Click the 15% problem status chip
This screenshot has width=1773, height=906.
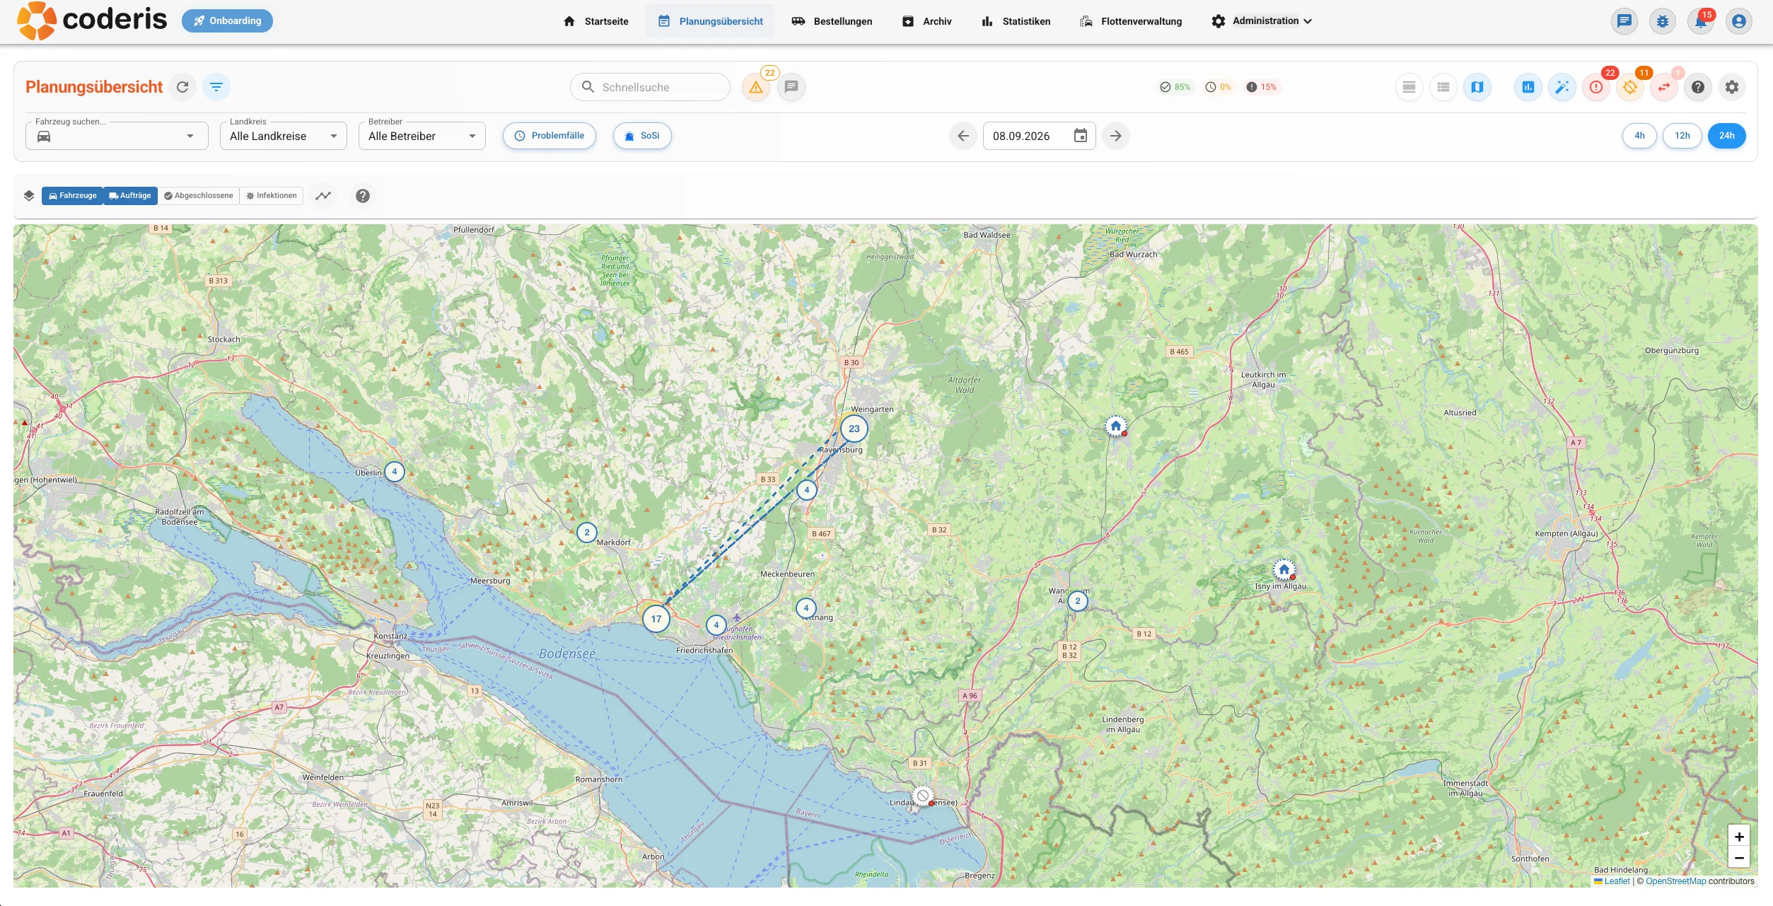click(1262, 87)
